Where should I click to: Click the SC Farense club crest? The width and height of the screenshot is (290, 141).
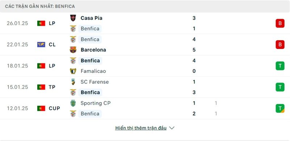(x=73, y=82)
